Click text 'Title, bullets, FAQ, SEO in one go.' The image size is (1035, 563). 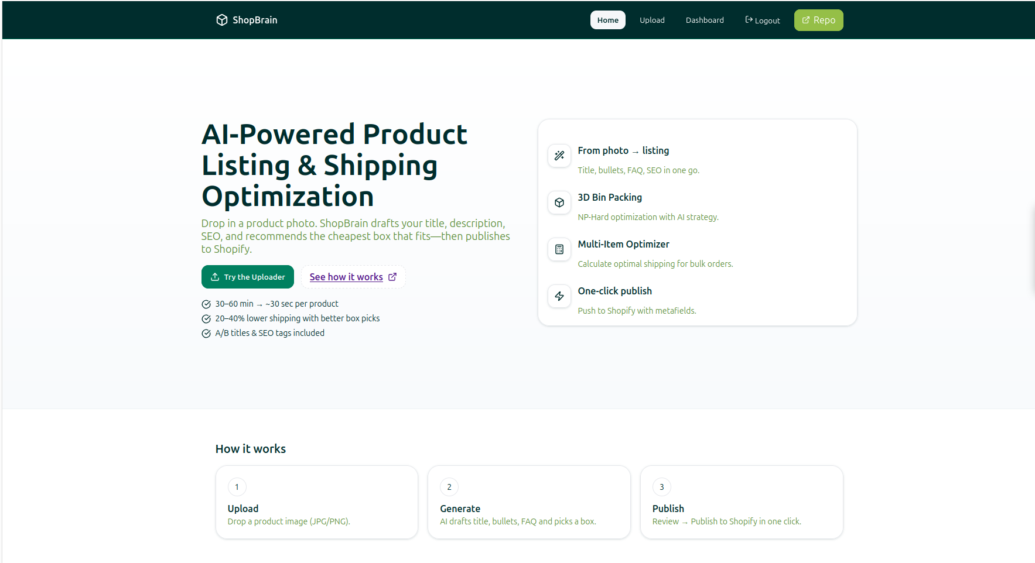tap(638, 170)
